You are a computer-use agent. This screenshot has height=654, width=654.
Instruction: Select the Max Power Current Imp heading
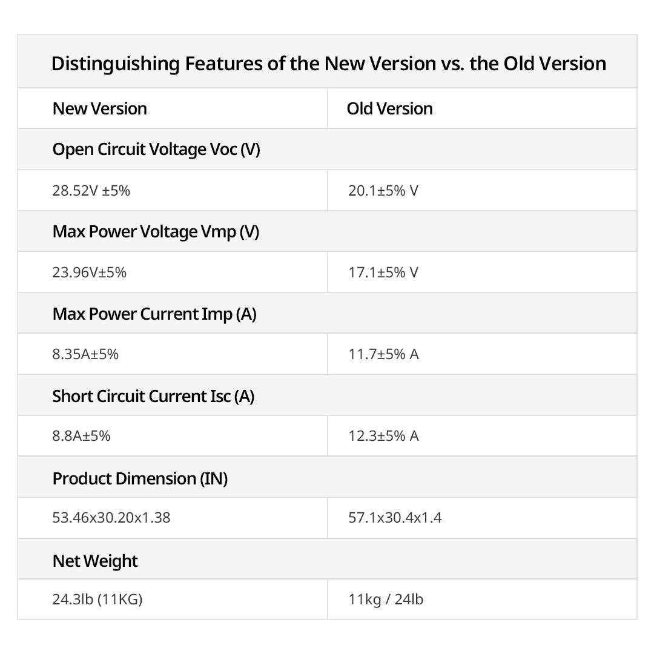pos(154,314)
